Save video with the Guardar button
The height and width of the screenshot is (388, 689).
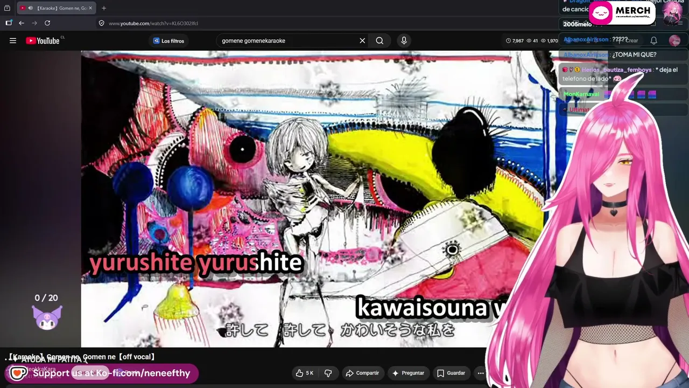click(x=451, y=373)
